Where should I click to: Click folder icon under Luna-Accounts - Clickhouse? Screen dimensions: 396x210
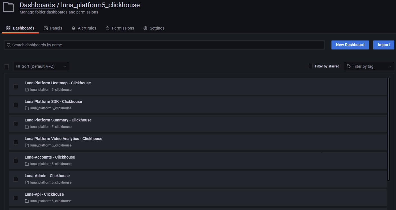(27, 164)
